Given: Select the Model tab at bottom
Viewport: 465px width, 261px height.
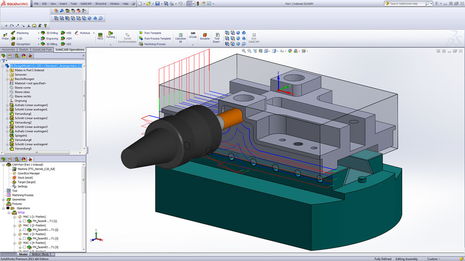Looking at the screenshot, I should 23,254.
